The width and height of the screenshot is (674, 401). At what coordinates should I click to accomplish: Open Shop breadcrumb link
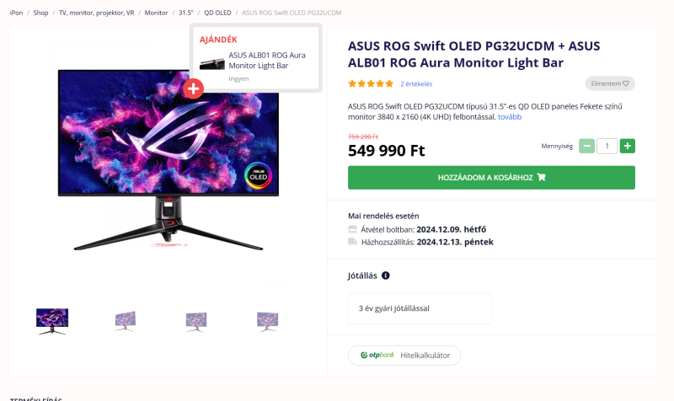tap(40, 13)
